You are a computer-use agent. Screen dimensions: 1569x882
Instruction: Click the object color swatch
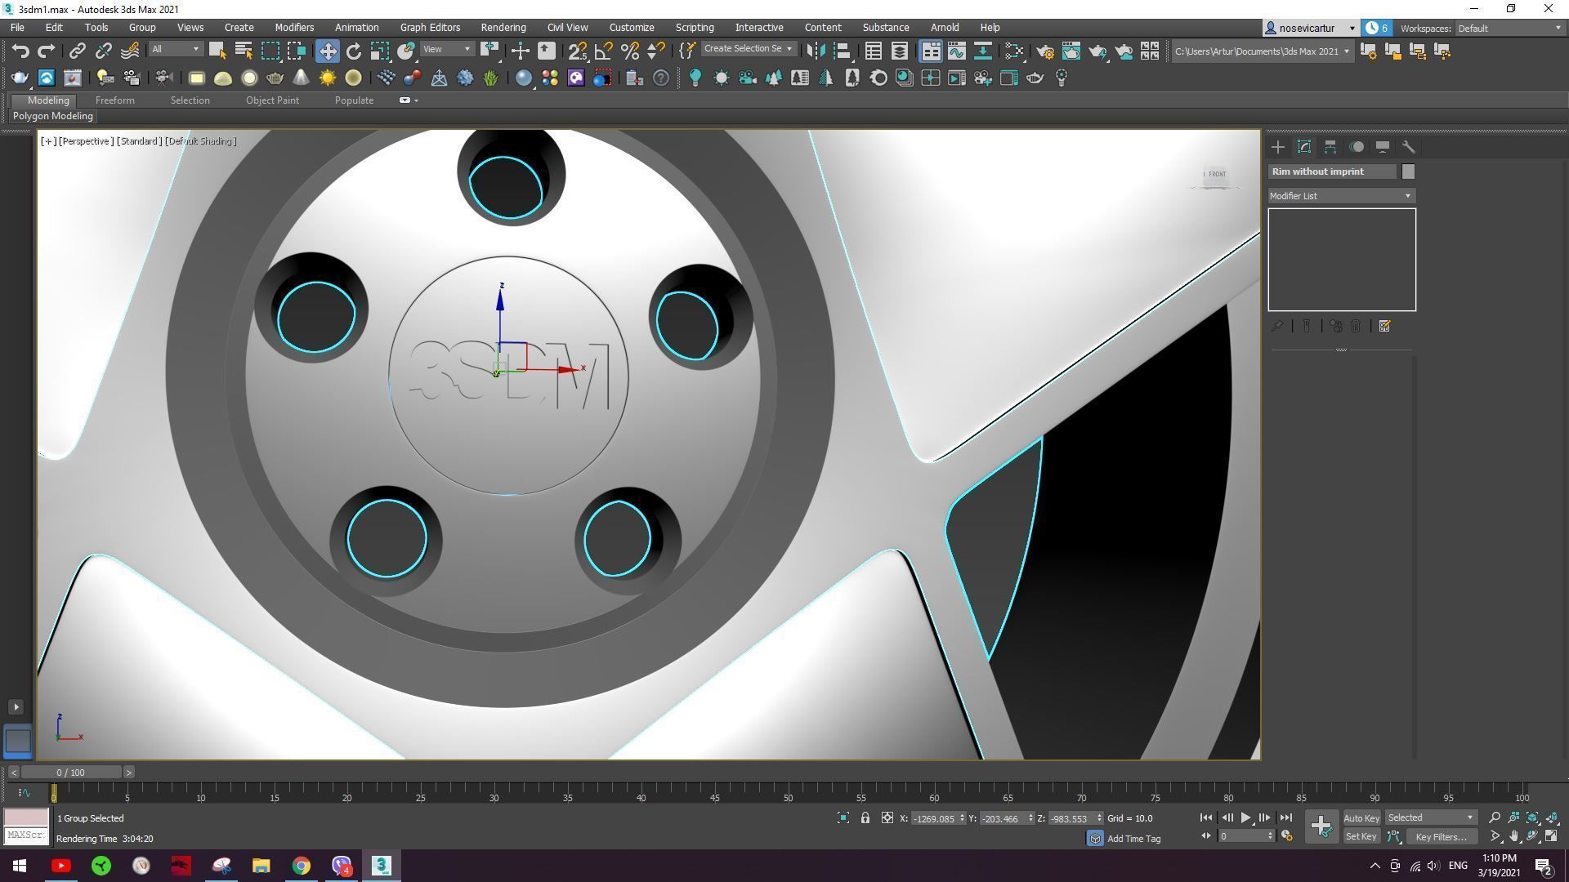point(1408,171)
